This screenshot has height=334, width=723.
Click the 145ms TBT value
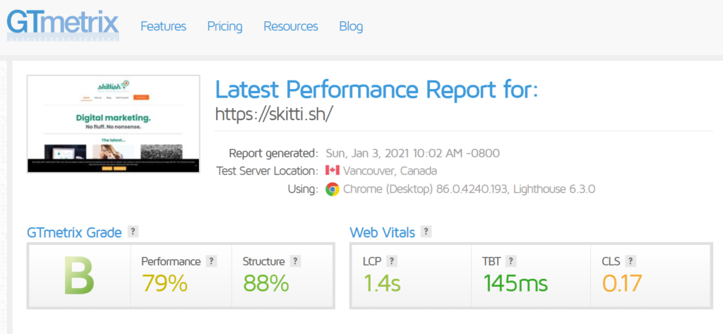(x=515, y=283)
